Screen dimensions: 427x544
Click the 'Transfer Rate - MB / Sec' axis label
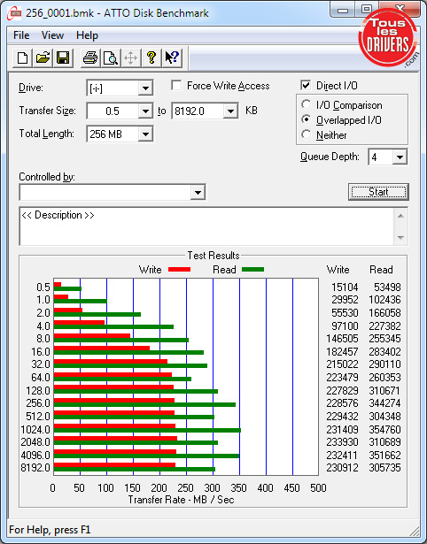pos(181,500)
